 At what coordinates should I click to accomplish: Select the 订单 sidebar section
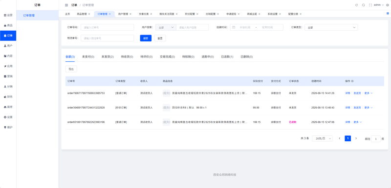coord(8,36)
